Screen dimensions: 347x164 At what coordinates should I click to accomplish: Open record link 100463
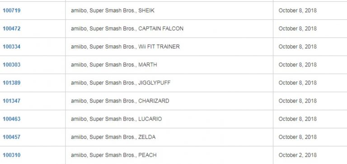11,119
